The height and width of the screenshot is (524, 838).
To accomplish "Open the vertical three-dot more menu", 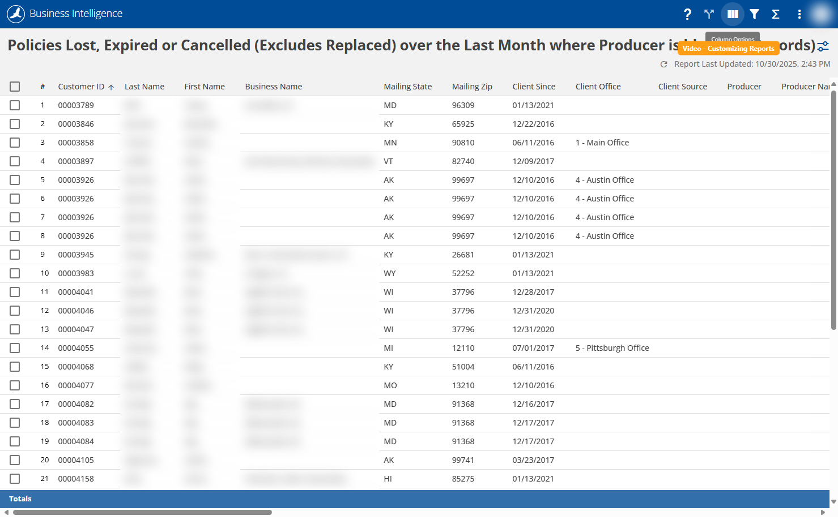I will click(x=799, y=14).
